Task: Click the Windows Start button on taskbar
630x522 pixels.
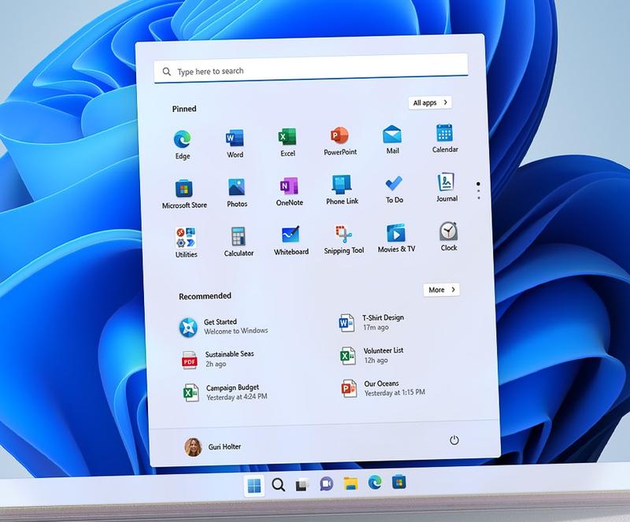Action: click(x=254, y=486)
